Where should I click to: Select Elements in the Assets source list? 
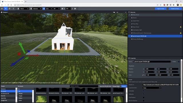[8, 89]
